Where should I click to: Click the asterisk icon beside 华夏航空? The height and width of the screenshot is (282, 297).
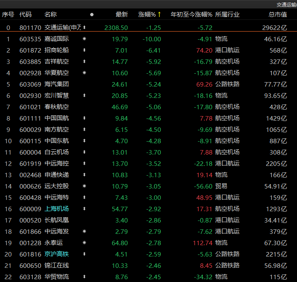coord(84,73)
